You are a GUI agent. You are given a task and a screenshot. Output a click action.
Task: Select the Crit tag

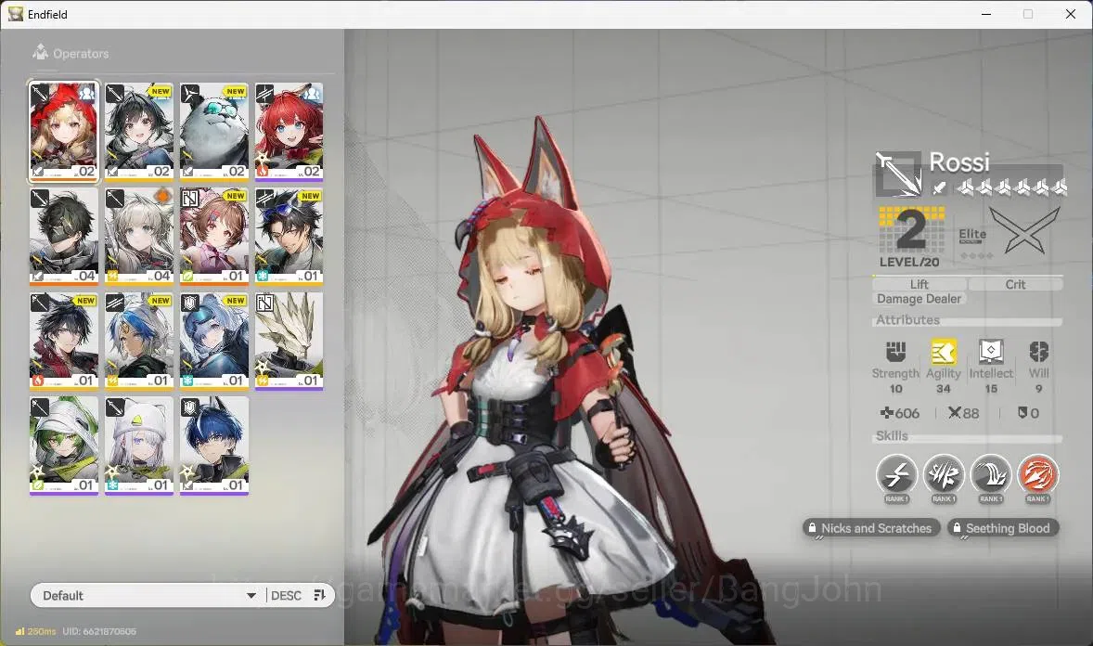click(1015, 284)
